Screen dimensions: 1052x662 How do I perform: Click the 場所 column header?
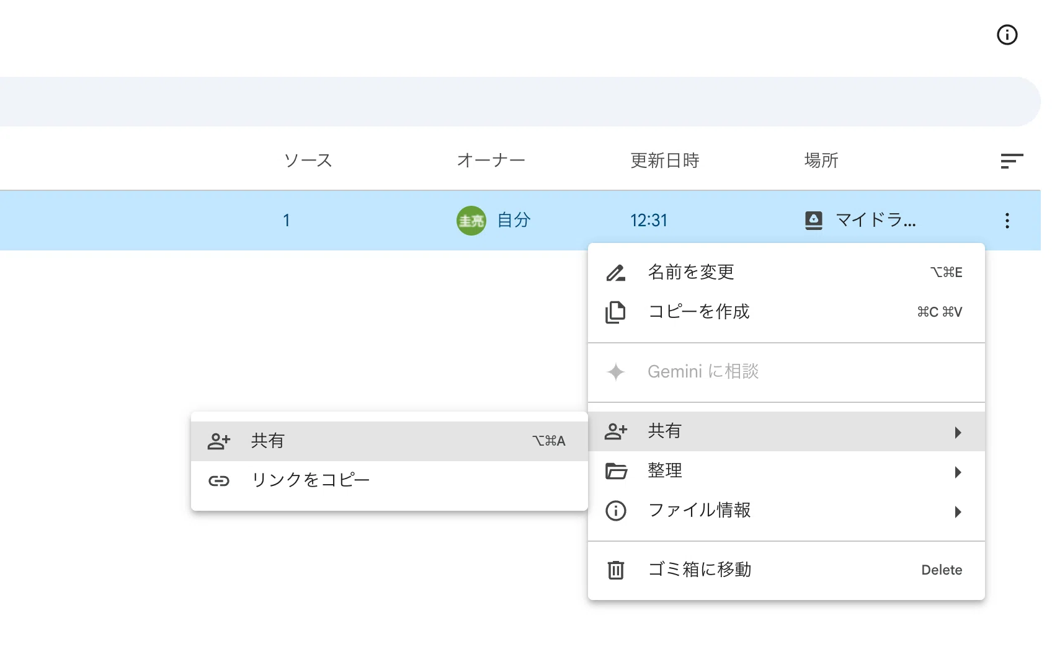click(x=821, y=161)
